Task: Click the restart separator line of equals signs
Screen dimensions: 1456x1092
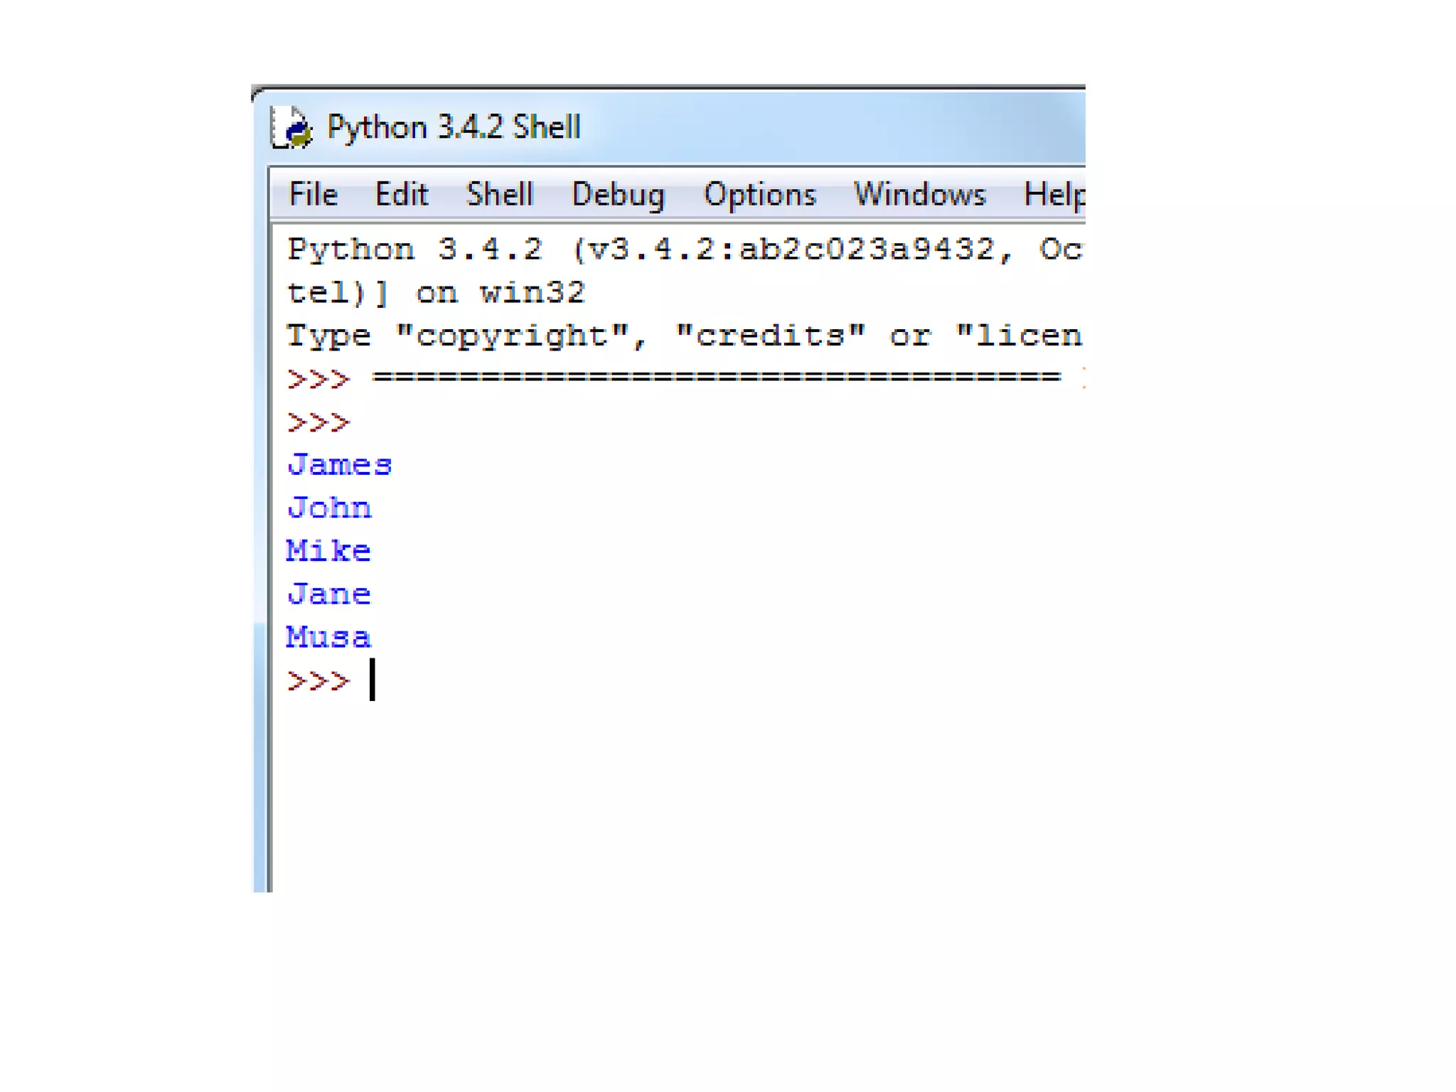Action: pyautogui.click(x=715, y=378)
